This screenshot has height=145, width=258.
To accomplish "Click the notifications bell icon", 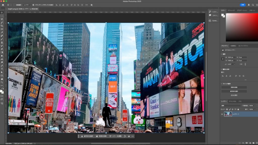I will pyautogui.click(x=249, y=5).
